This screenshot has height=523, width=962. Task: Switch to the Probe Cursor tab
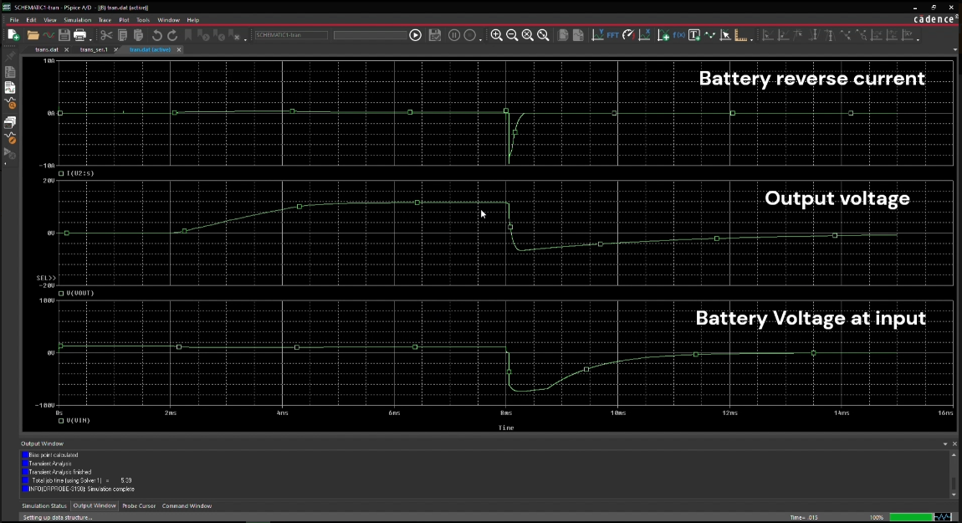(139, 505)
